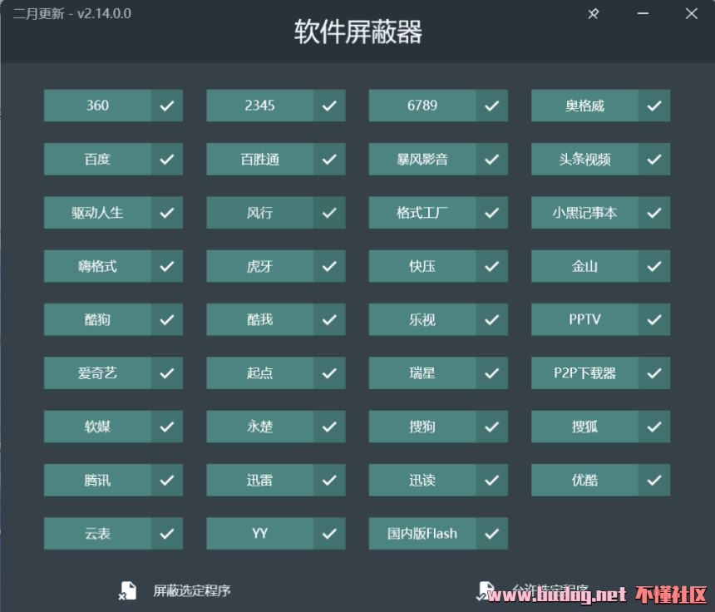Toggle the checkmark for 百胜通

(329, 159)
